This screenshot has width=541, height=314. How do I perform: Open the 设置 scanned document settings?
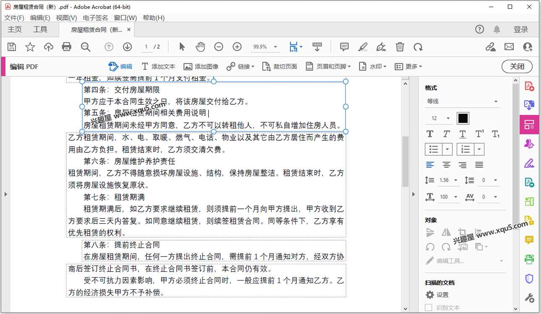(x=437, y=295)
